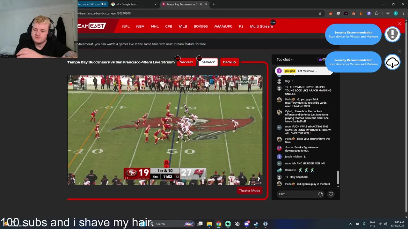Viewport: 408px width, 229px height.
Task: Show hidden system tray icons
Action: [351, 224]
